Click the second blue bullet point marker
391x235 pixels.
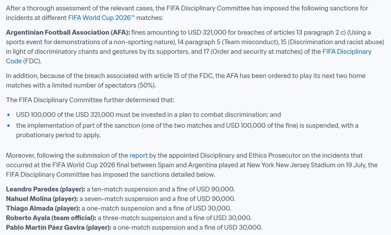(9, 126)
